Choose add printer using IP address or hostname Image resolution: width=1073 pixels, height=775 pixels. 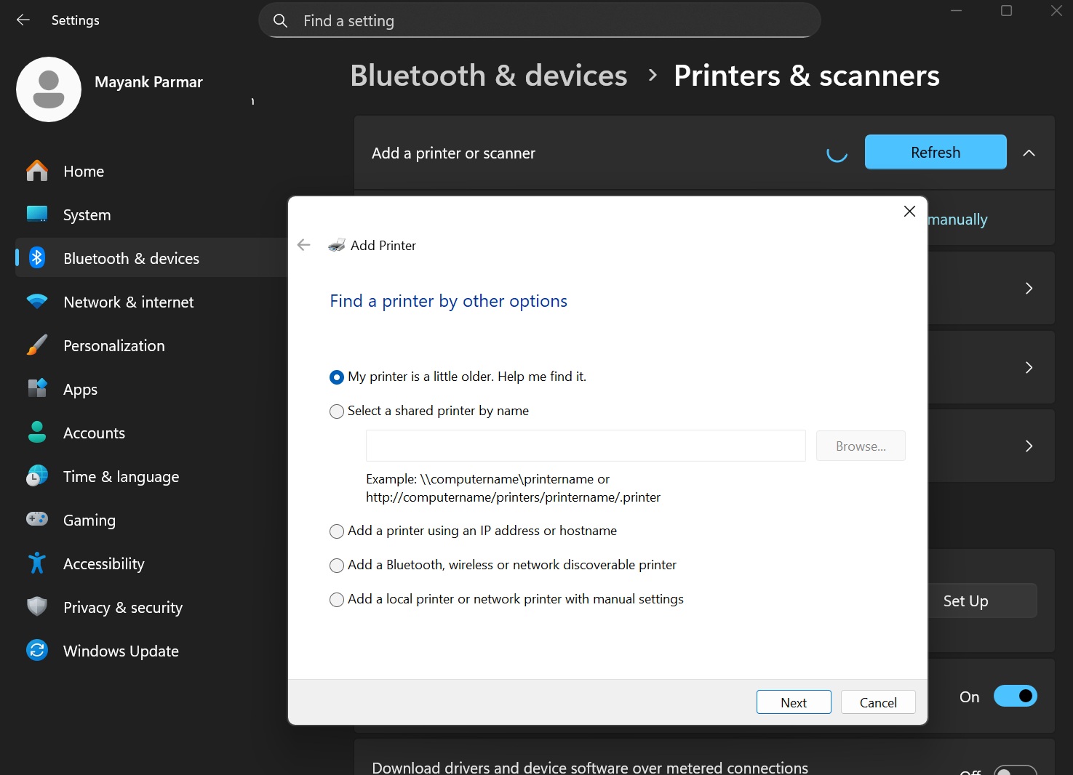[336, 531]
